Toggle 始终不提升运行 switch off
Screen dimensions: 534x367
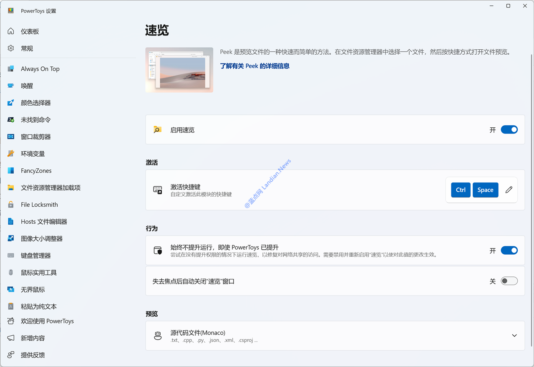click(509, 251)
